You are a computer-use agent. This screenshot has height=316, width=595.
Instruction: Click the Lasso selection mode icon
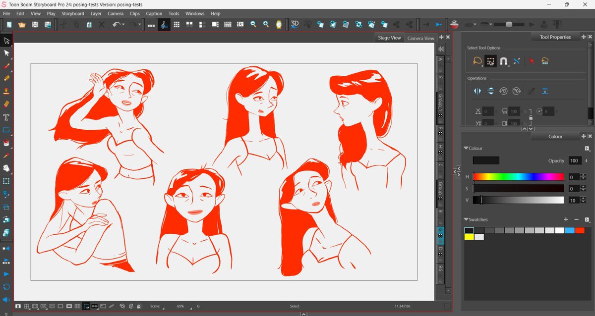click(477, 61)
